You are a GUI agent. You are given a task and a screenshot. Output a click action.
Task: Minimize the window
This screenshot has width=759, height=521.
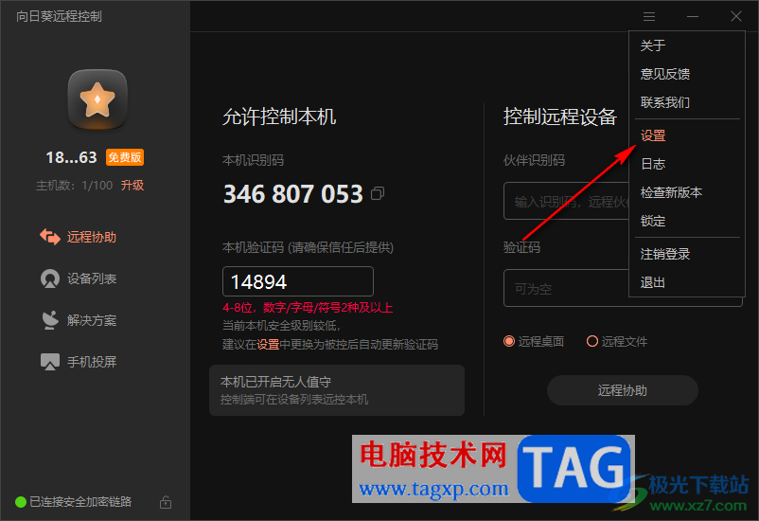(693, 17)
